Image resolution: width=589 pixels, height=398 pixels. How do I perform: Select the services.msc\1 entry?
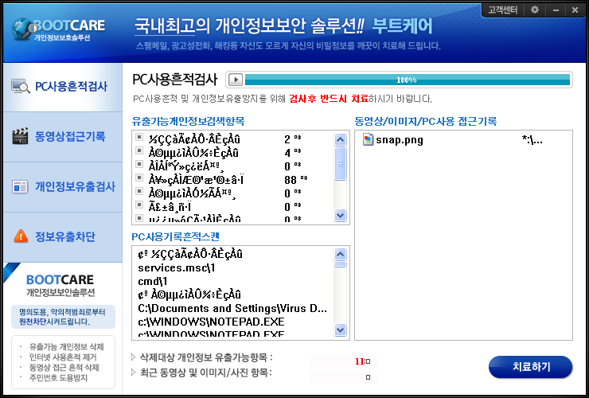point(177,268)
